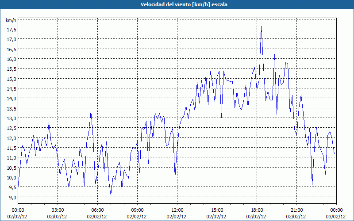The width and height of the screenshot is (354, 221).
Task: Click the 16,5 y-axis label
Action: click(12, 49)
